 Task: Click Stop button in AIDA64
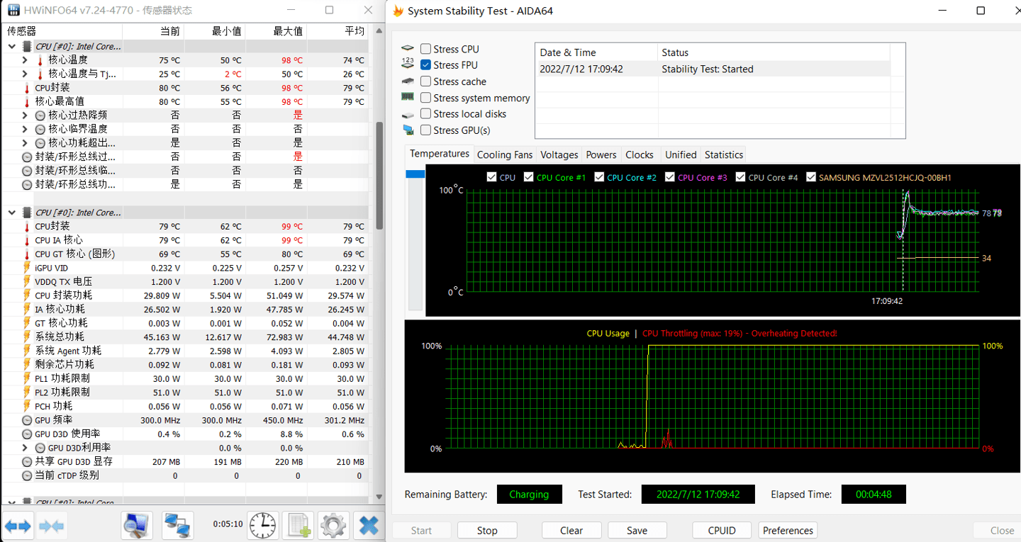(487, 530)
